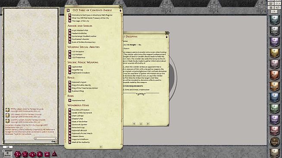The width and height of the screenshot is (282, 158).
Task: Click the up arrow in Deceptive window footer
Action: pyautogui.click(x=141, y=123)
